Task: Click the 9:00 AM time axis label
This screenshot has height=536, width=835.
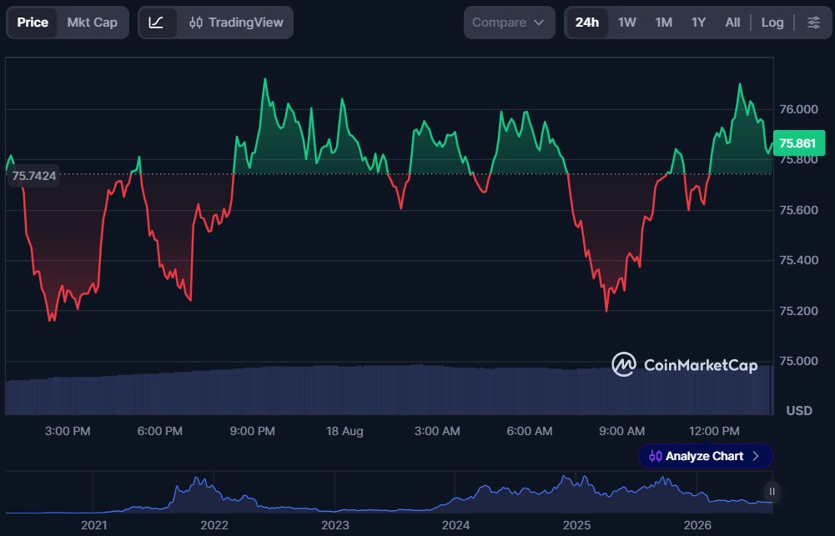Action: (x=621, y=431)
